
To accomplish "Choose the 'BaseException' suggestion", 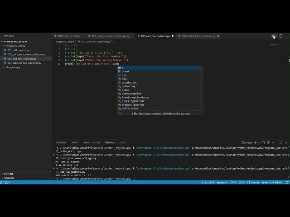I will coord(159,94).
